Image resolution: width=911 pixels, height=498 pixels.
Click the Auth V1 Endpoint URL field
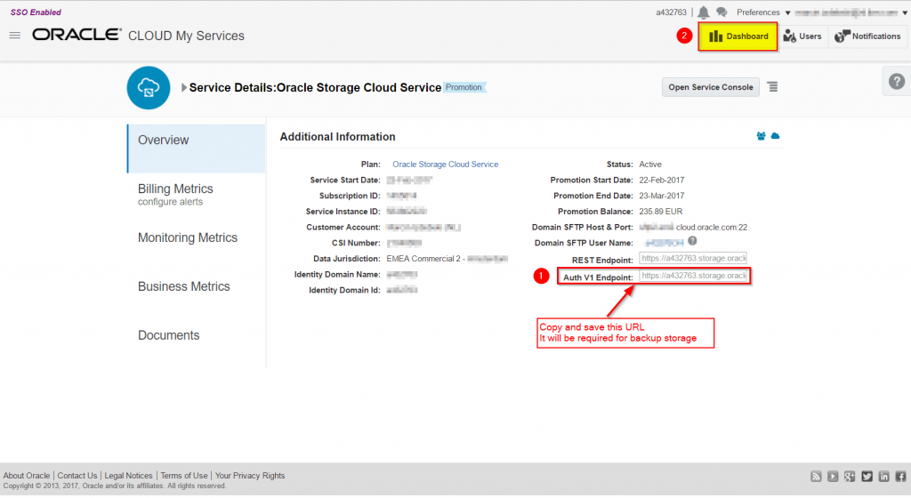(693, 277)
